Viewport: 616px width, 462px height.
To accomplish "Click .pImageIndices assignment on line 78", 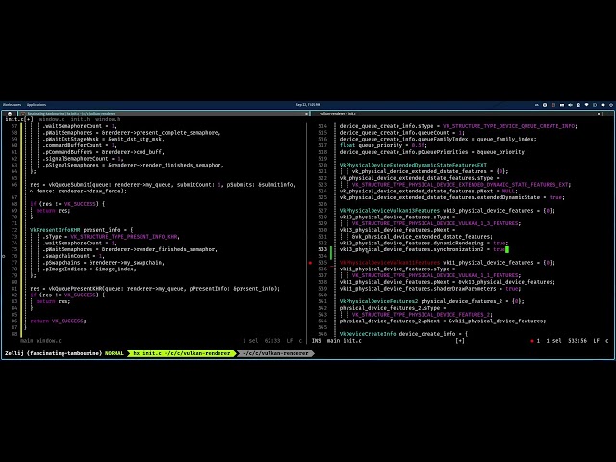I will [x=90, y=269].
